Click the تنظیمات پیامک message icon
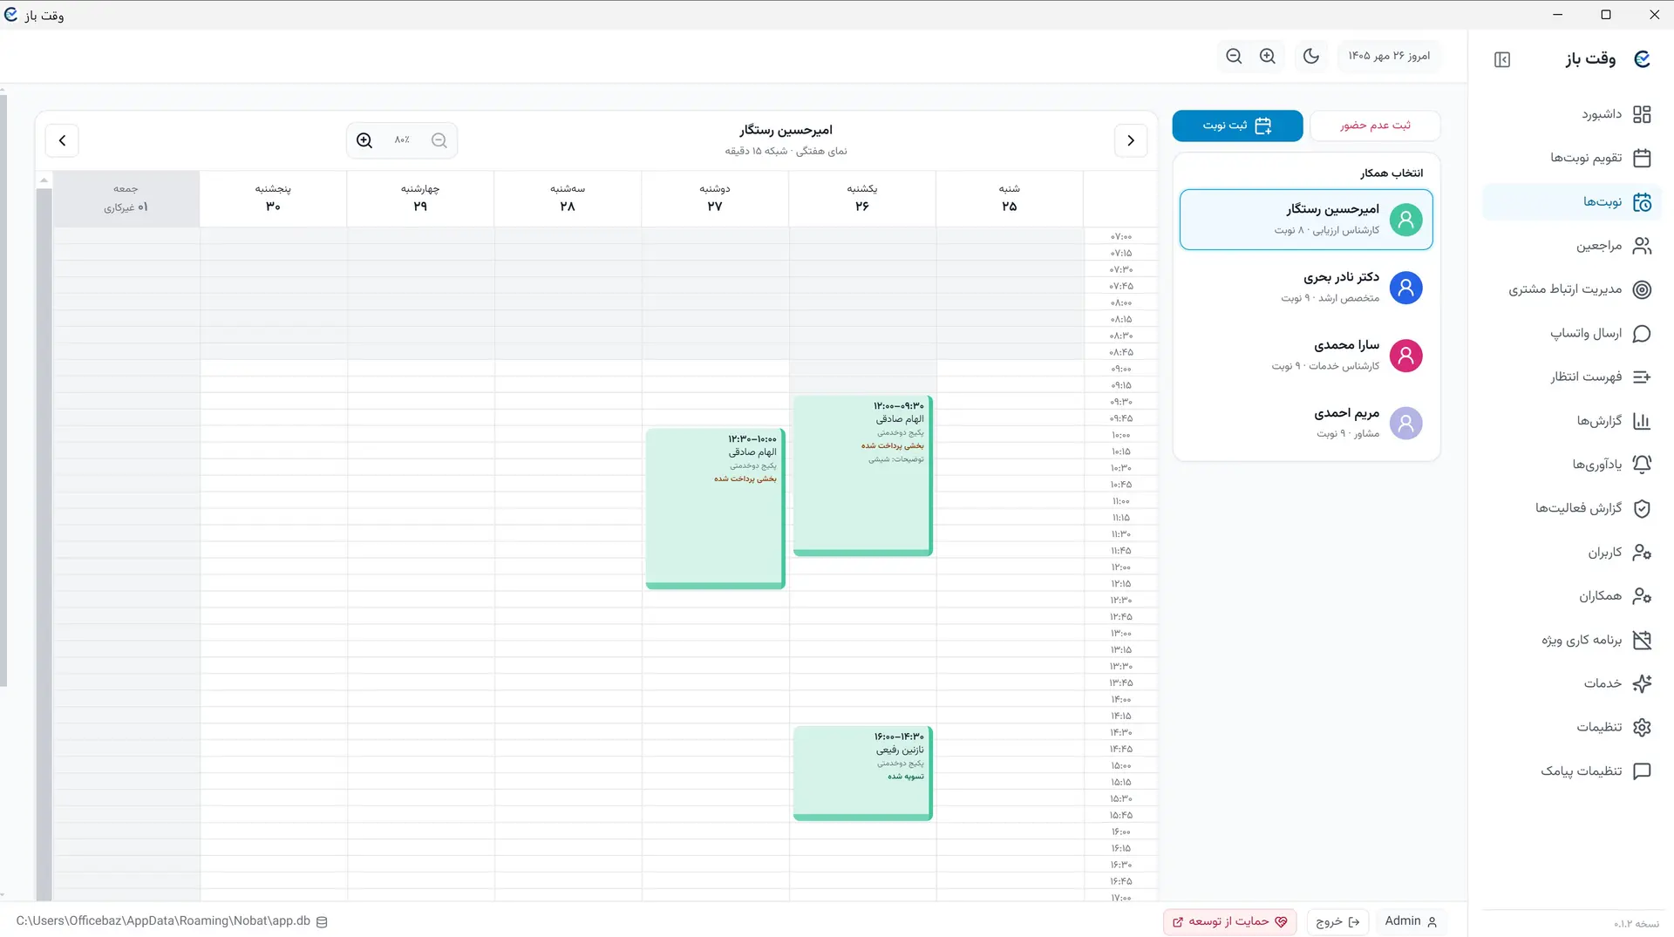 [x=1642, y=771]
